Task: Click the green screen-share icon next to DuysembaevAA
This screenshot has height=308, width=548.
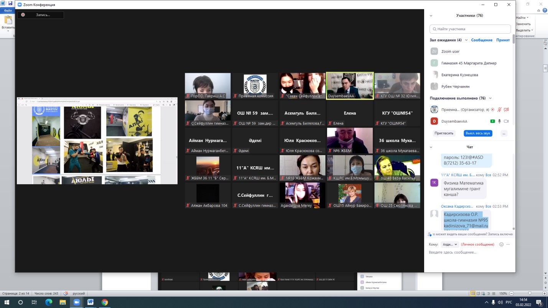Action: [x=492, y=121]
